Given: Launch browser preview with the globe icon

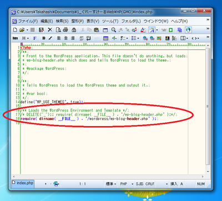Looking at the screenshot, I should [188, 30].
